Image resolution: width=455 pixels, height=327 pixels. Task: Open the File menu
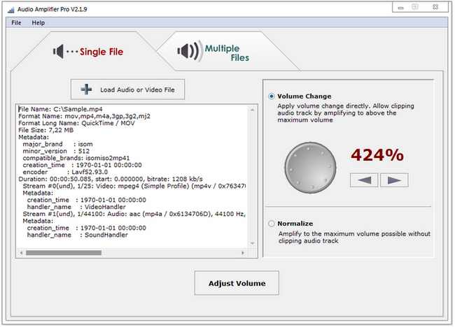(16, 22)
